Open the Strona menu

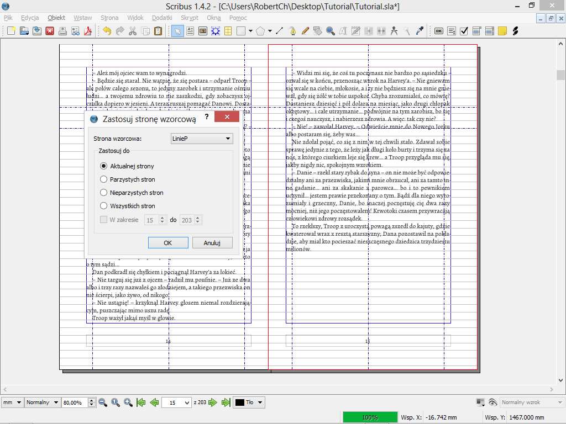pyautogui.click(x=109, y=18)
